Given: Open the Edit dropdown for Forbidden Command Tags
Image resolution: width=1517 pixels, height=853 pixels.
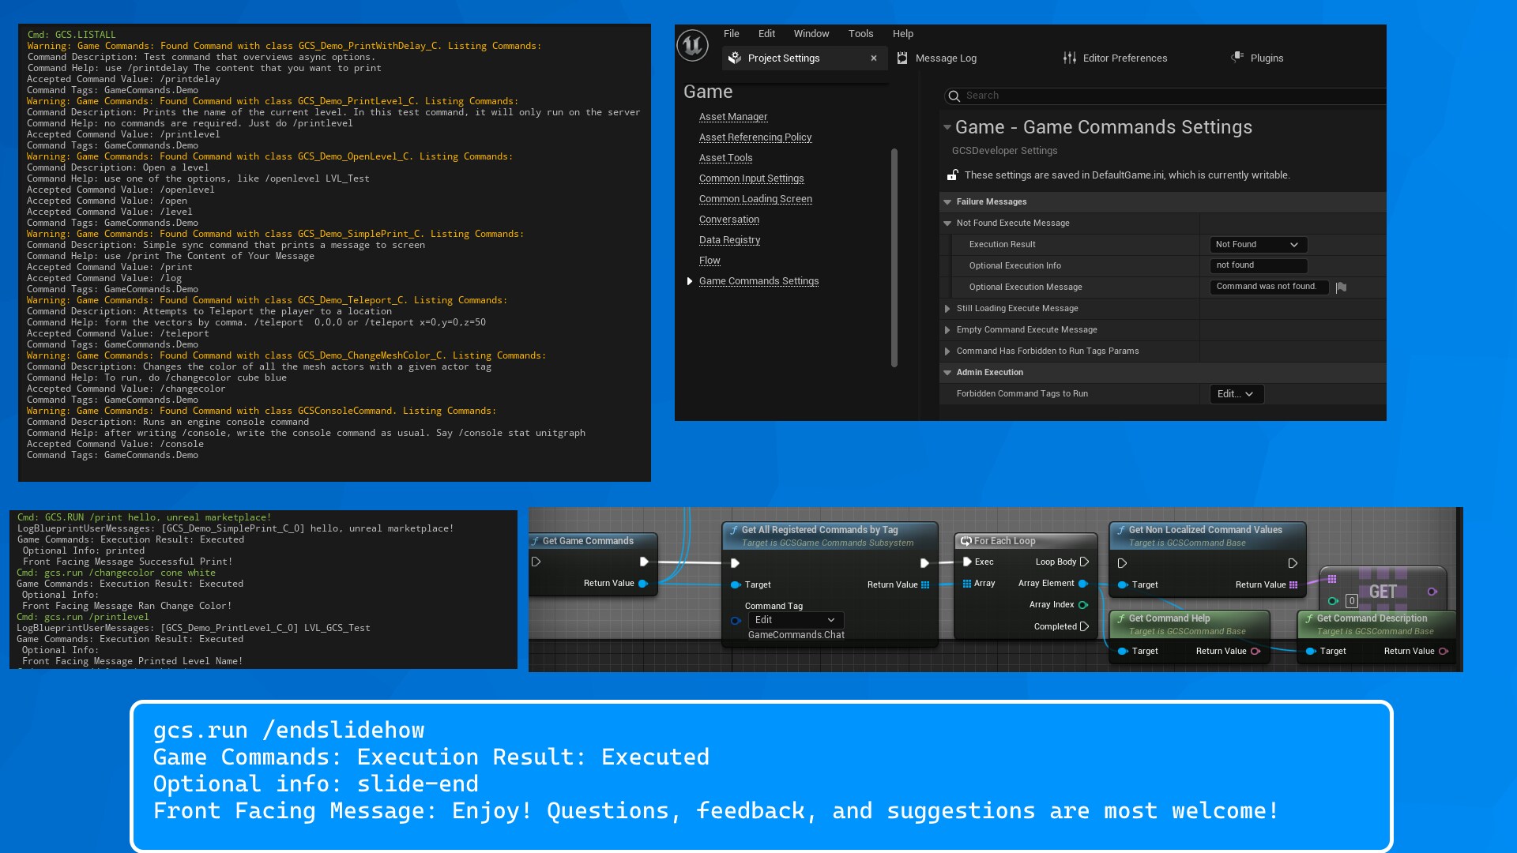Looking at the screenshot, I should pos(1236,393).
